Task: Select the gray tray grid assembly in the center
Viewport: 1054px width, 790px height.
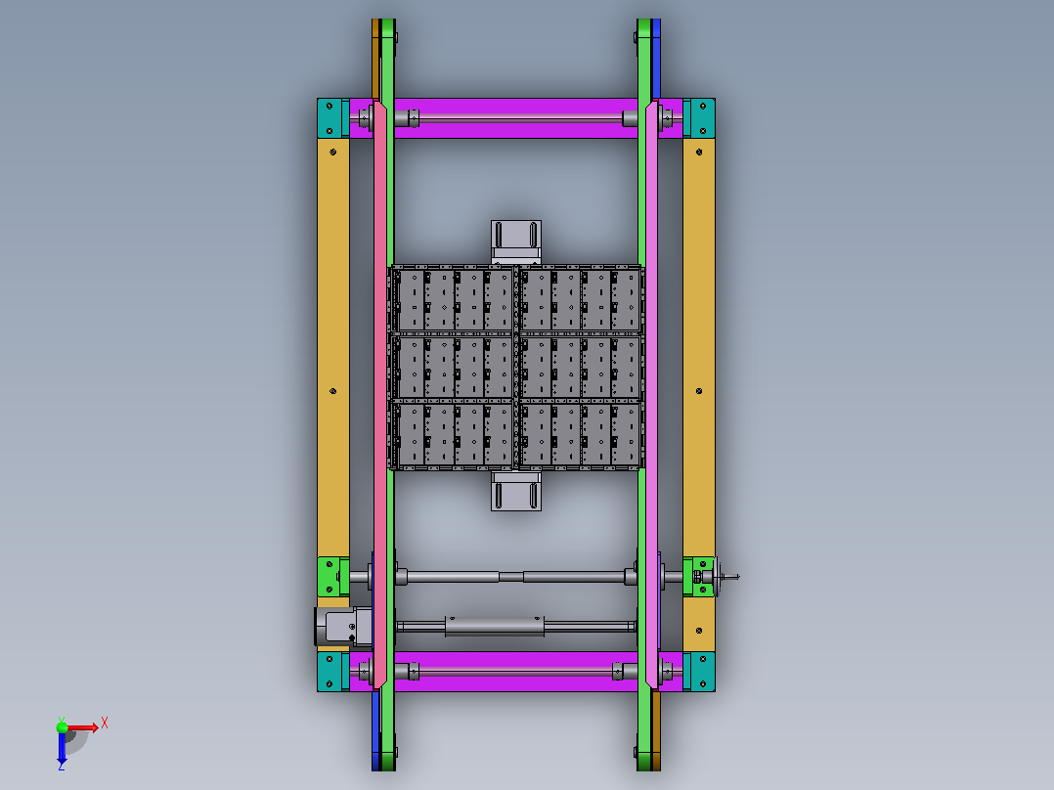Action: [516, 368]
